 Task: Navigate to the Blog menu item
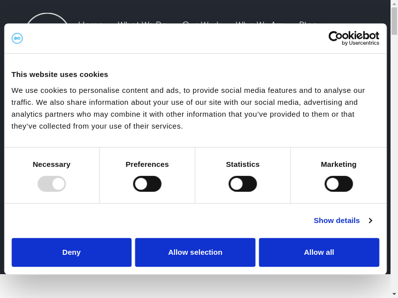point(307,22)
